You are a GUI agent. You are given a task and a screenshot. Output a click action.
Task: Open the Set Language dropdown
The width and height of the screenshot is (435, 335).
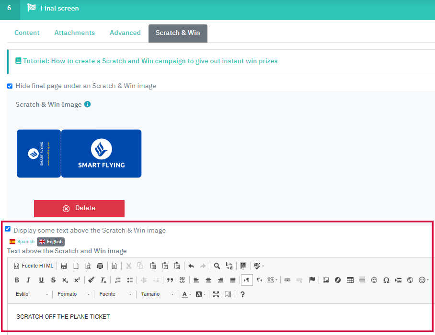tap(273, 280)
